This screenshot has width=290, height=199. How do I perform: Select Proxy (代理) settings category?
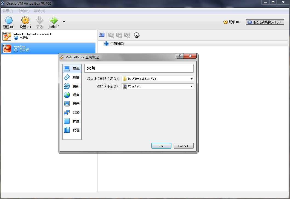pos(72,130)
